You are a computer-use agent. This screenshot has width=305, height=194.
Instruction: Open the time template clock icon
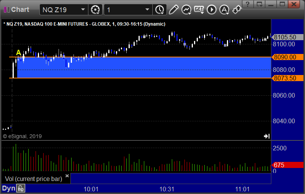point(160,10)
